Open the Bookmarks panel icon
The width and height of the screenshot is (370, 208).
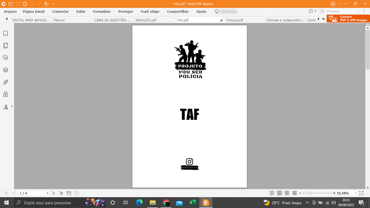(5, 33)
